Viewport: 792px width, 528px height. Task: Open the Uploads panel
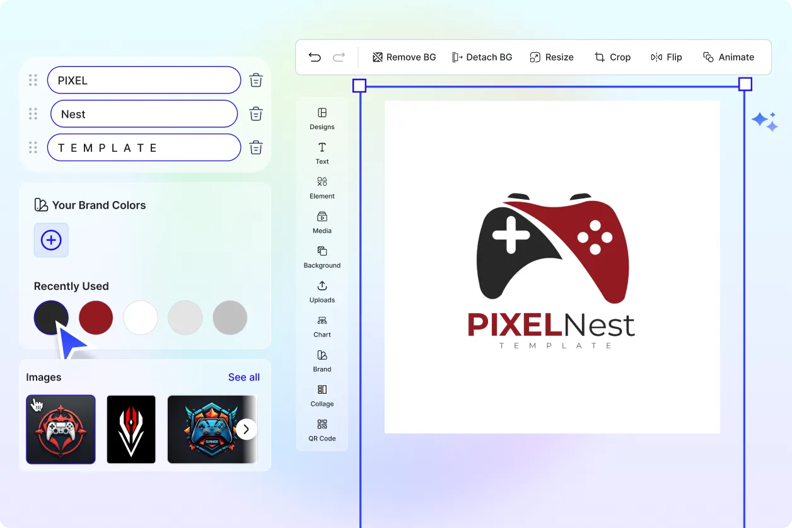(x=322, y=291)
